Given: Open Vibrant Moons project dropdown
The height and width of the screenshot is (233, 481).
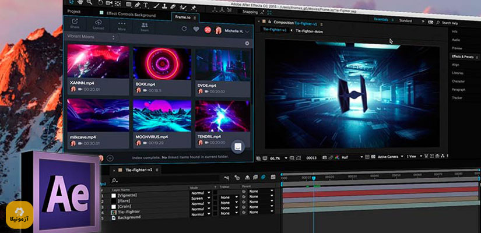Looking at the screenshot, I should pyautogui.click(x=91, y=37).
